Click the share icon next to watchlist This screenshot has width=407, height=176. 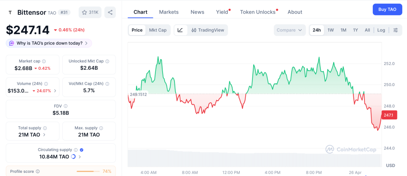pos(110,12)
